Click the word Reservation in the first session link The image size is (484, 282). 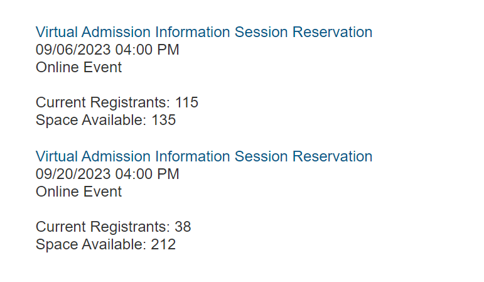pyautogui.click(x=333, y=32)
